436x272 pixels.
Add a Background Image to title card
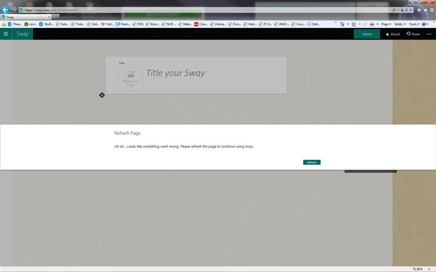(131, 79)
